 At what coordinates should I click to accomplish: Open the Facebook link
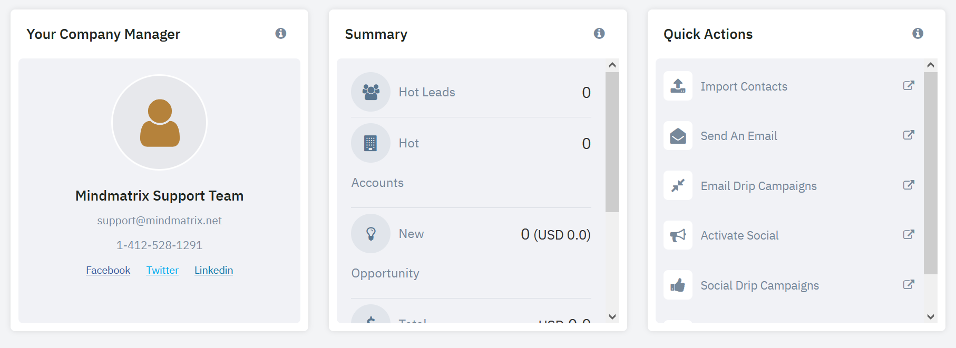click(108, 270)
